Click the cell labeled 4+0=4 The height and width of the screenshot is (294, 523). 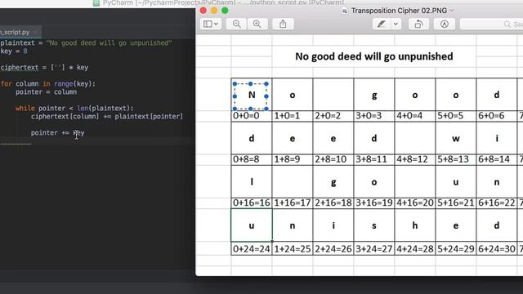point(415,116)
